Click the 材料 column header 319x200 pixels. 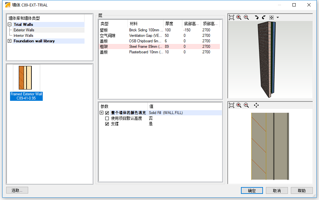coord(145,24)
